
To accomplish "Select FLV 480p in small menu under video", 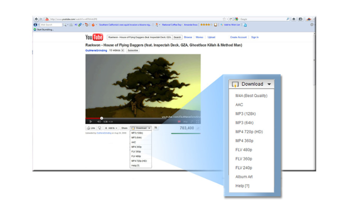I will tap(141, 156).
